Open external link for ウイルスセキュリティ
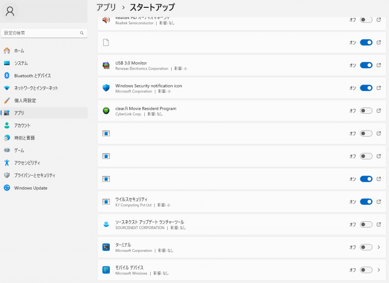This screenshot has width=389, height=283. (379, 202)
